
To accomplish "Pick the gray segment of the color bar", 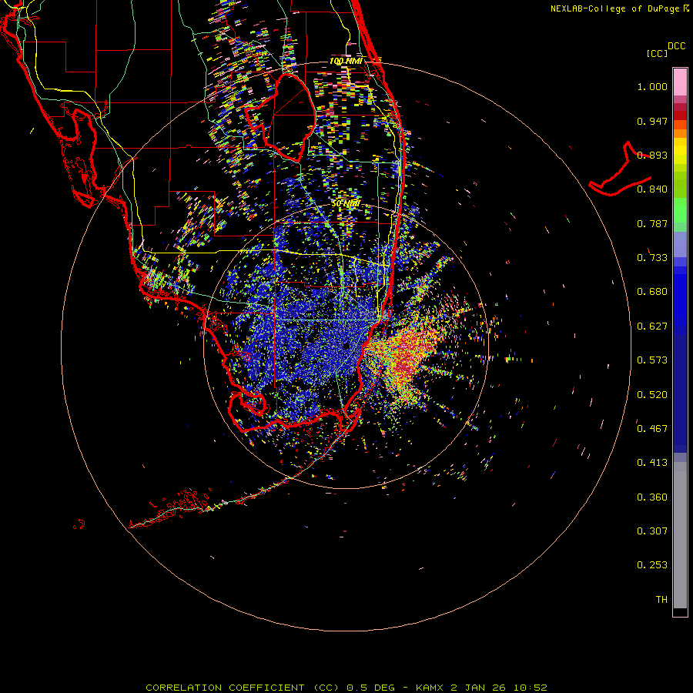I will point(680,535).
